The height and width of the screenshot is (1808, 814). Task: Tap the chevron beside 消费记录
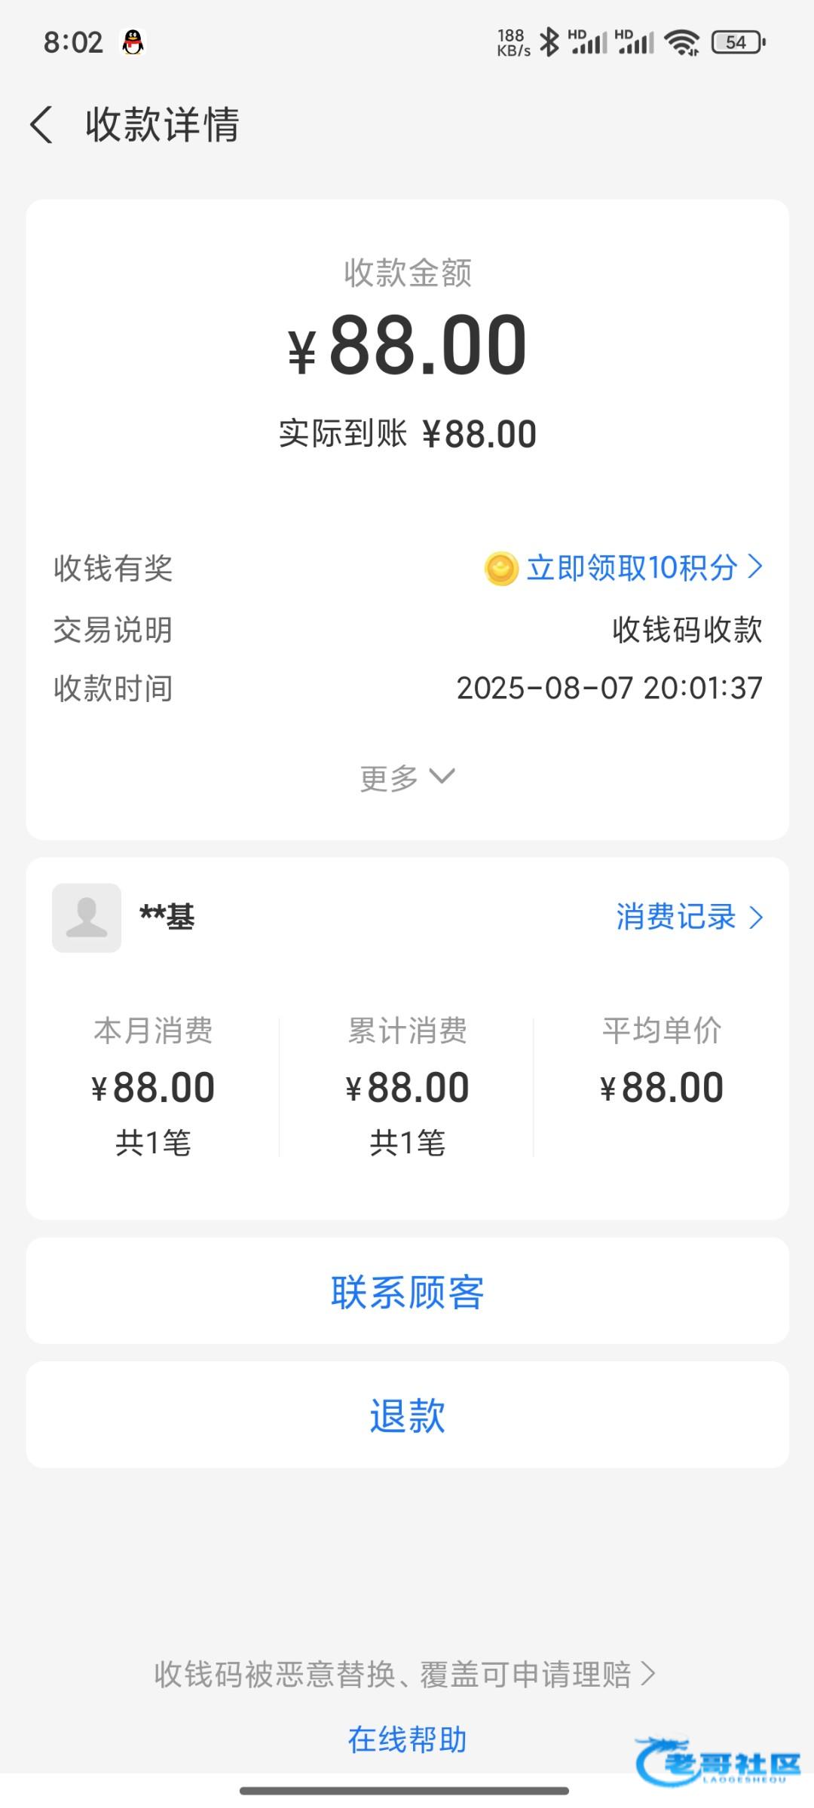756,918
